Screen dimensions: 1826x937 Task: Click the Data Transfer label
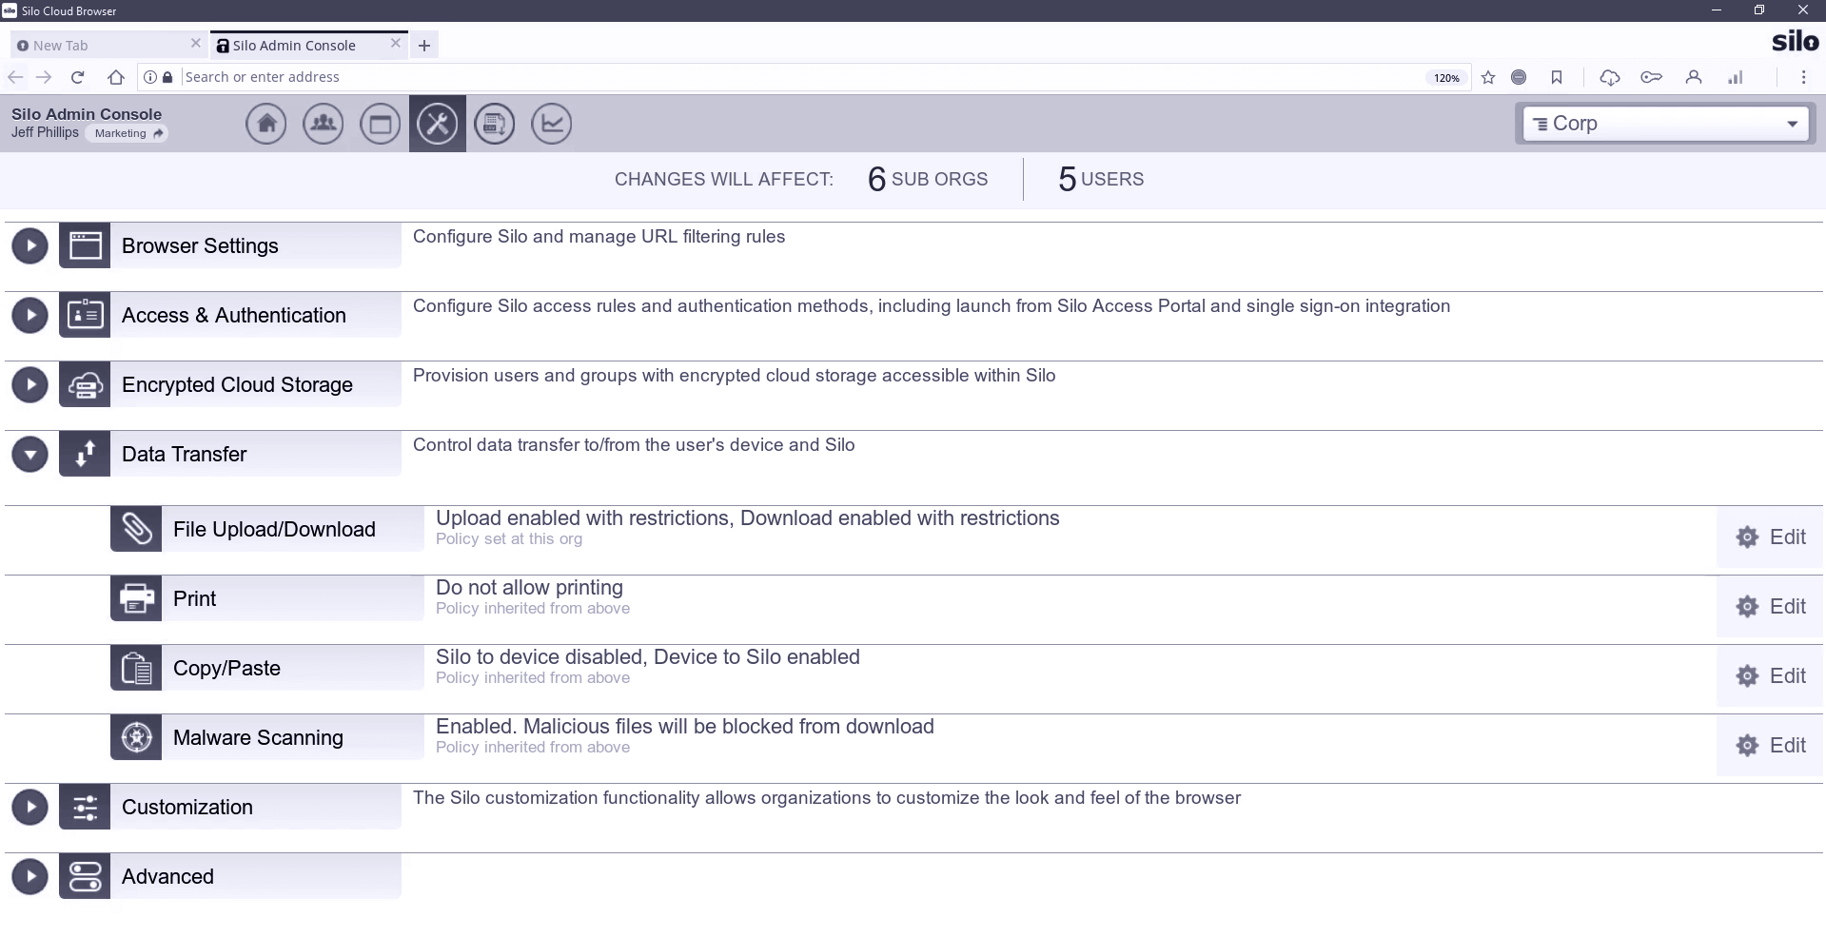tap(184, 454)
